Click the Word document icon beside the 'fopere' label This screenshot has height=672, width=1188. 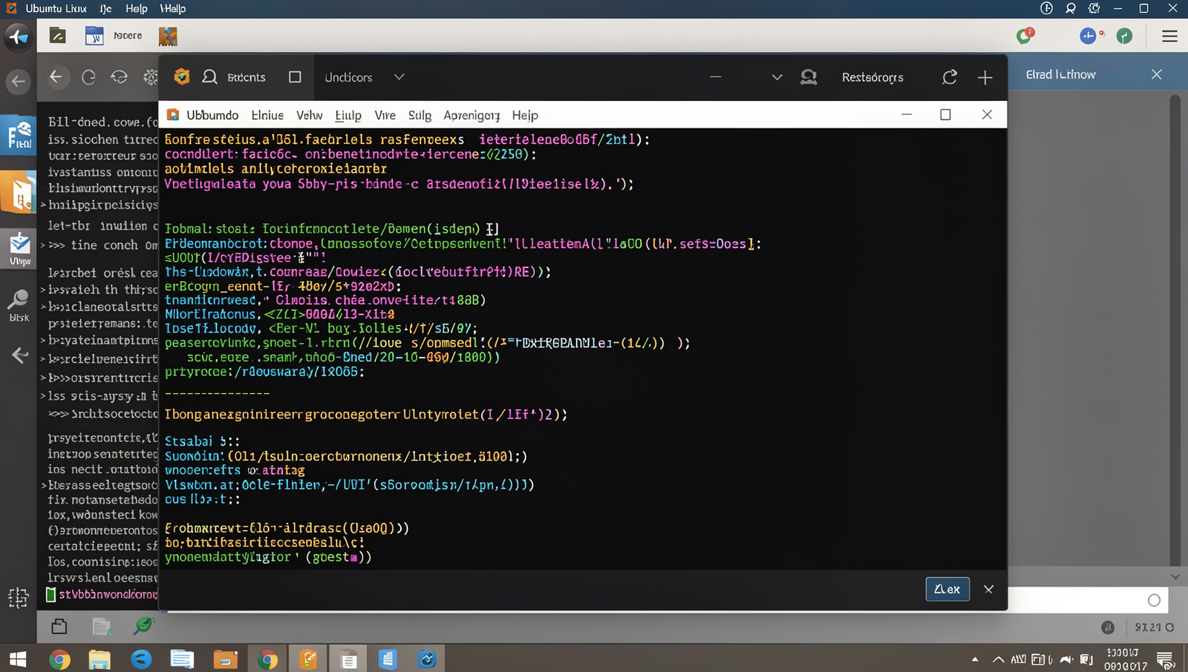94,36
